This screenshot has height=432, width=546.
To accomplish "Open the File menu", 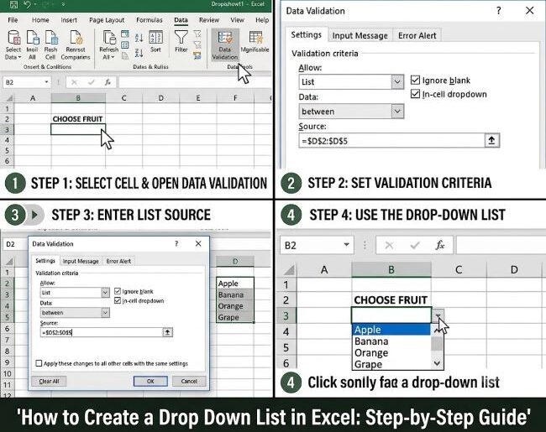I will [13, 20].
